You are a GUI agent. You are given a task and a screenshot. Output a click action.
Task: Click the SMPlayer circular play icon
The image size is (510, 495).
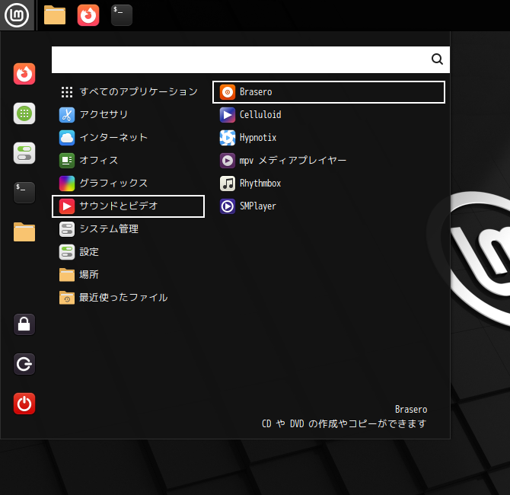pyautogui.click(x=228, y=206)
